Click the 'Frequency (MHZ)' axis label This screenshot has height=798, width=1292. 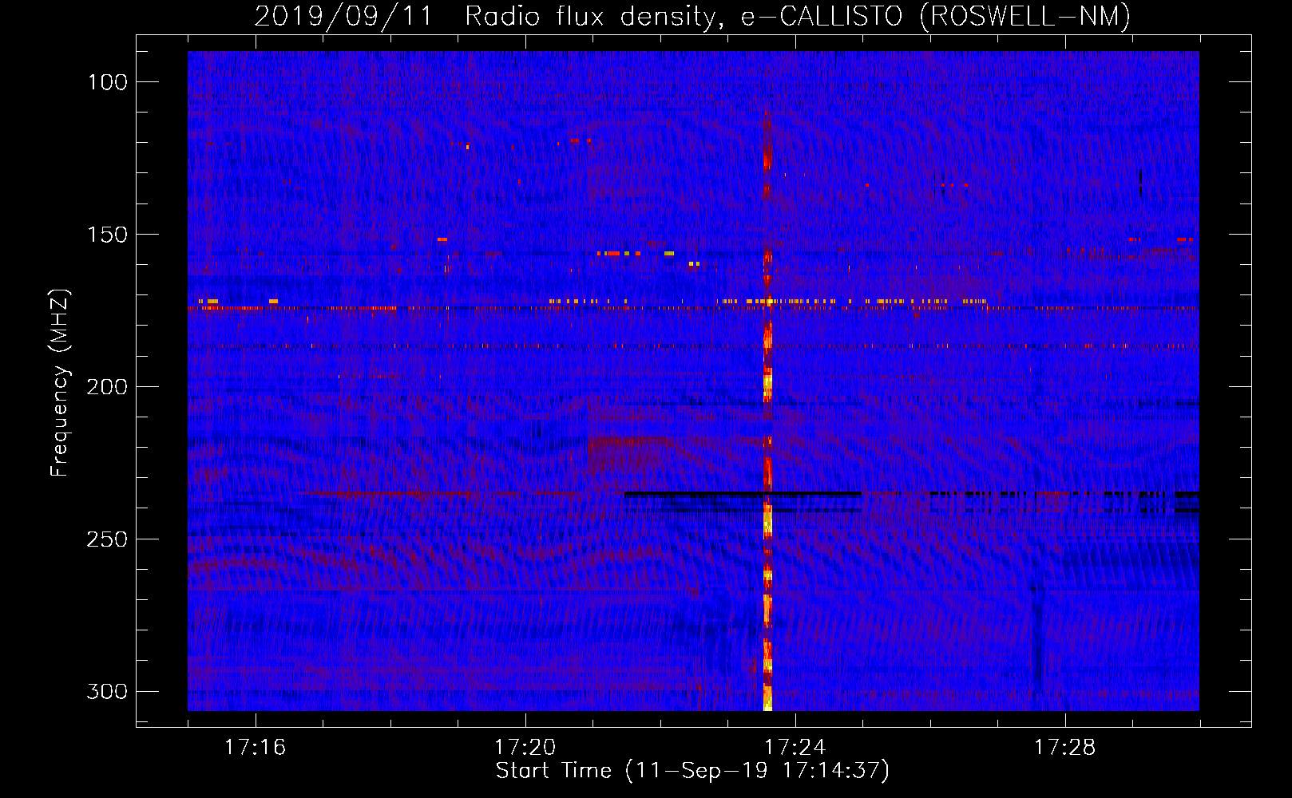pyautogui.click(x=60, y=383)
